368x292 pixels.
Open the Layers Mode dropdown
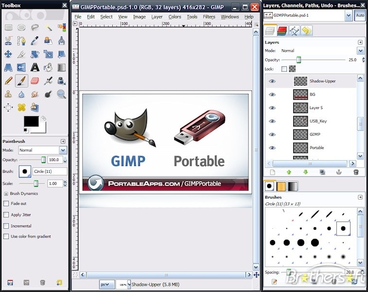(x=361, y=51)
